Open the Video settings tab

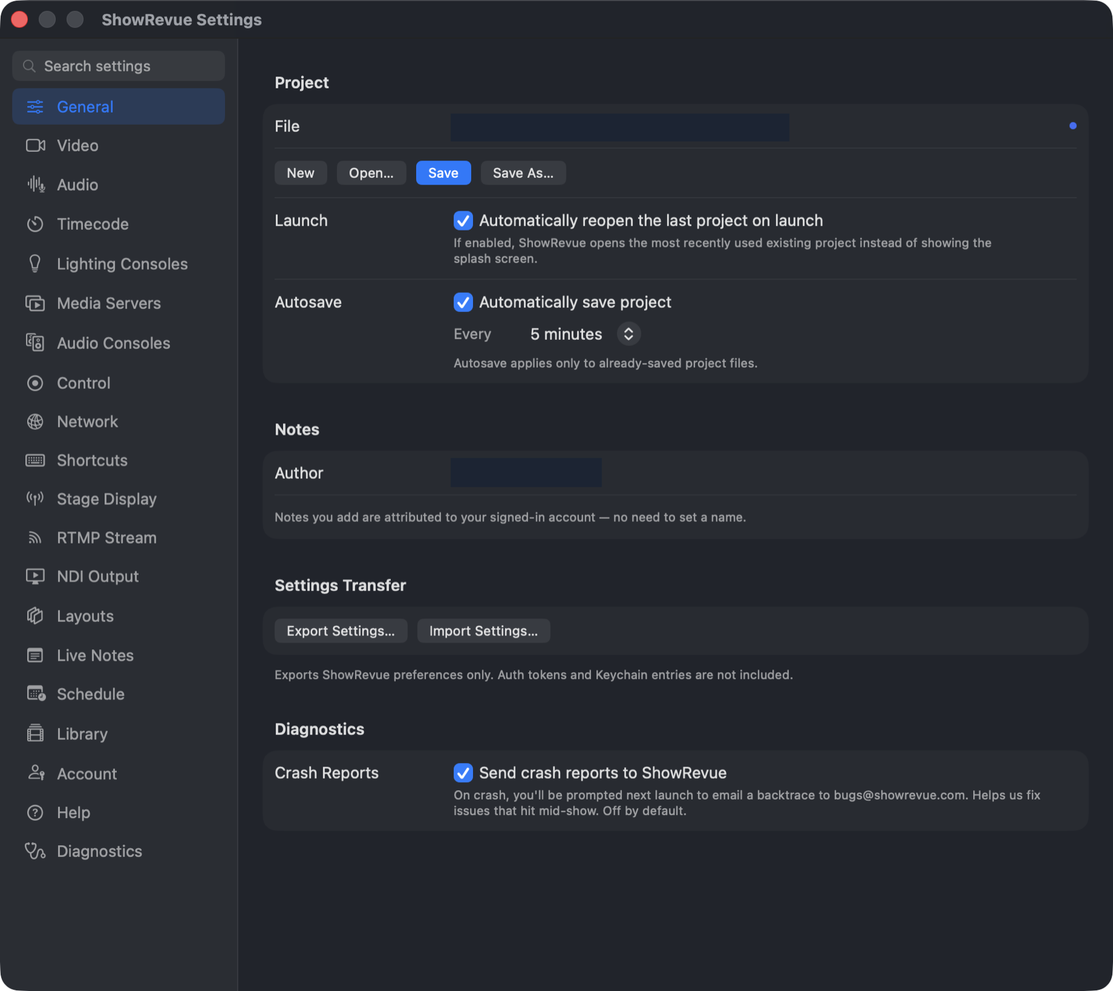pos(118,146)
